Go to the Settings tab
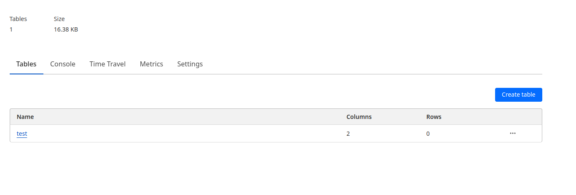This screenshot has height=195, width=576. pyautogui.click(x=190, y=64)
